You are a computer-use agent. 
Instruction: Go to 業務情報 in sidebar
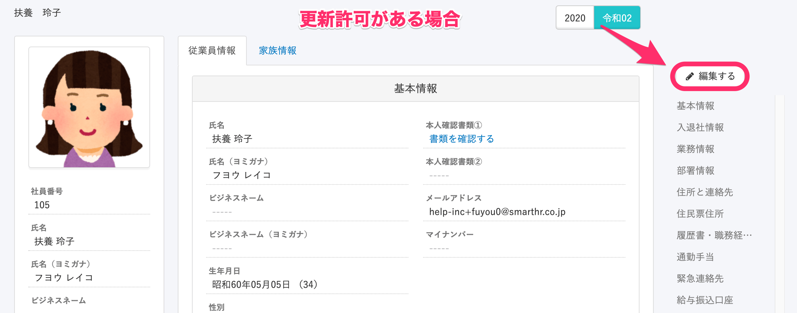[696, 149]
